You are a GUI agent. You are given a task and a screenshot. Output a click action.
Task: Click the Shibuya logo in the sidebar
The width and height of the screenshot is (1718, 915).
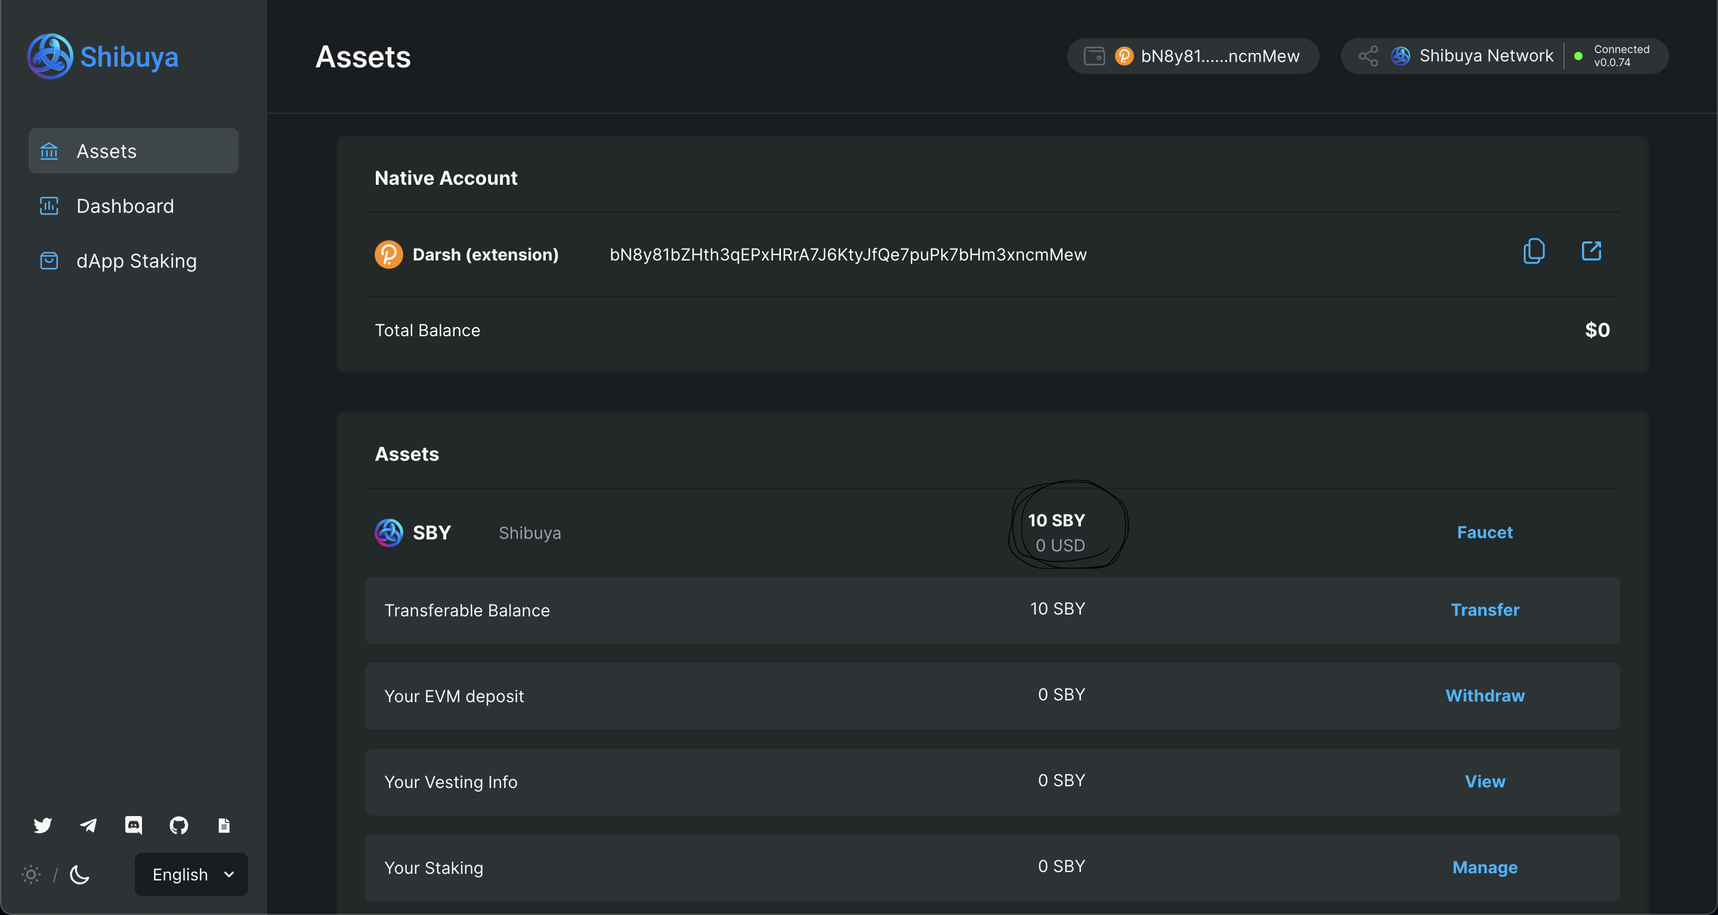pos(103,57)
